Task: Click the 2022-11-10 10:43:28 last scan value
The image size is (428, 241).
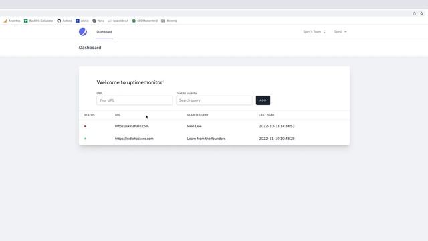Action: (x=277, y=139)
